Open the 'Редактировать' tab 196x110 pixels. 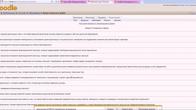coord(114,18)
